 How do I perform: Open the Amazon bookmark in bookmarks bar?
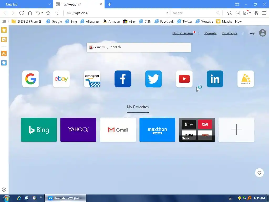[x=111, y=22]
